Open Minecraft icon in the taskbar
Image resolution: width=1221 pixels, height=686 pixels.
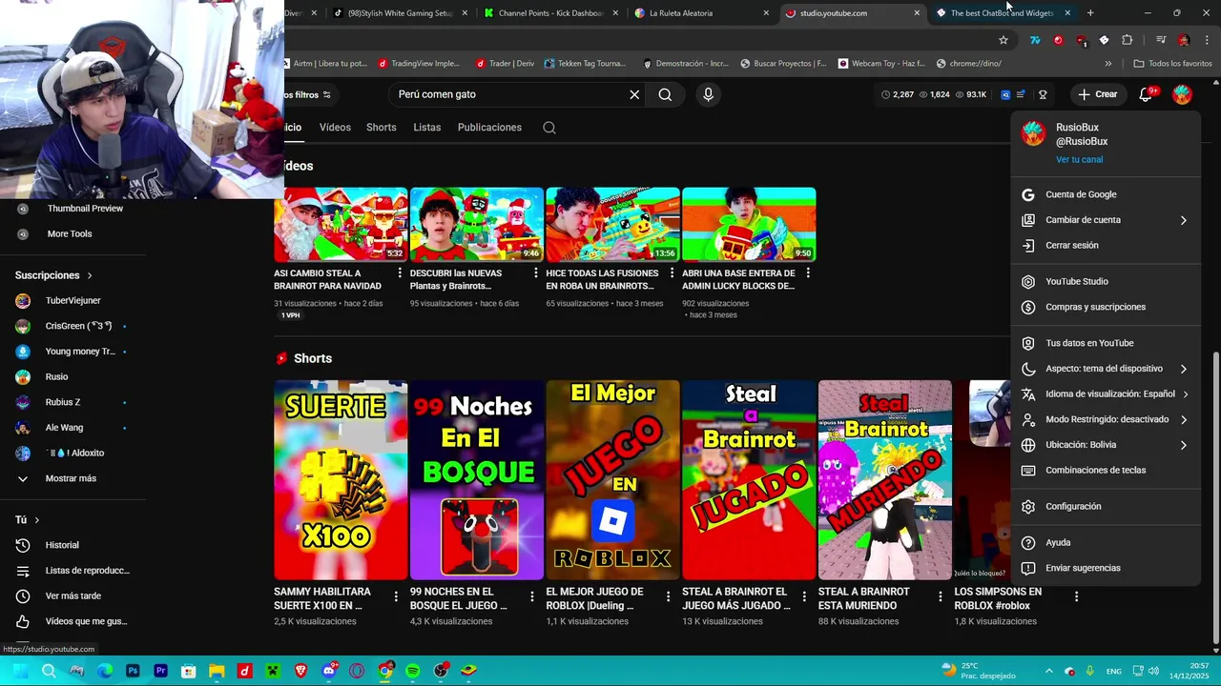[x=273, y=671]
